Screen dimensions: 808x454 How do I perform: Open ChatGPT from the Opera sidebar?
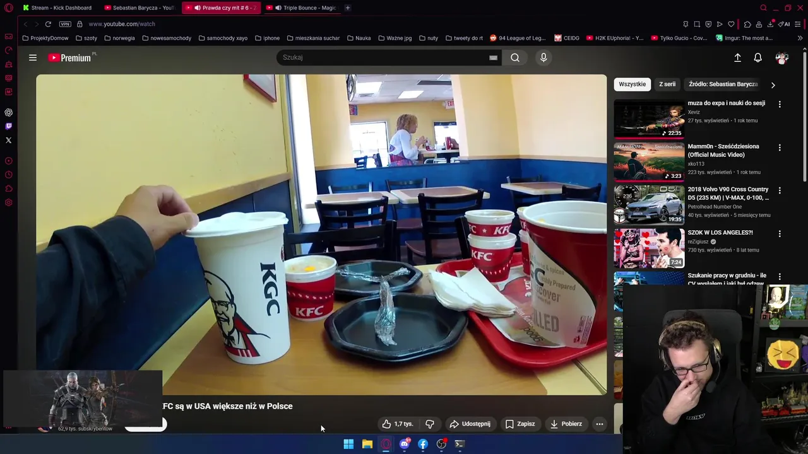click(8, 112)
